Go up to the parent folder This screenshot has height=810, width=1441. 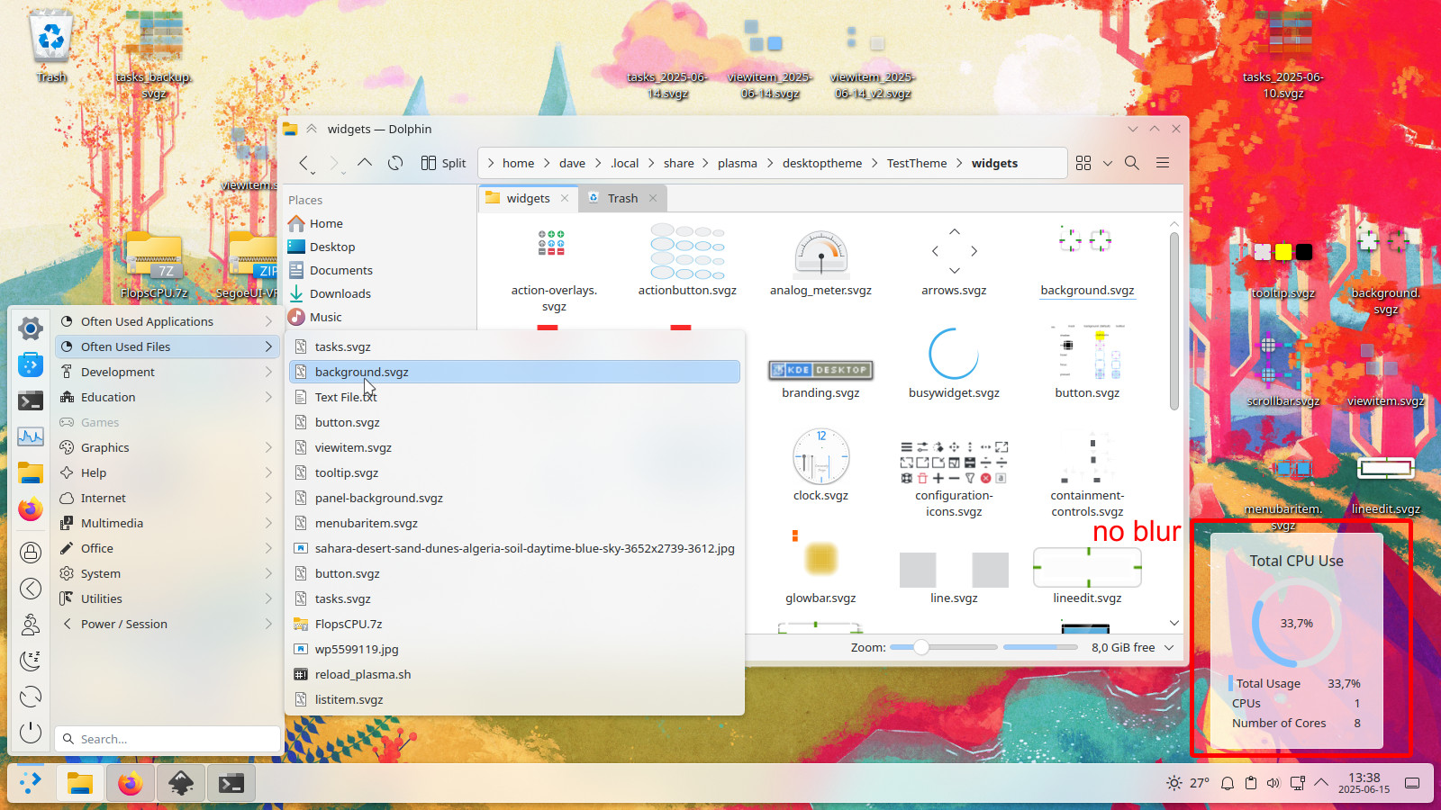pos(365,163)
